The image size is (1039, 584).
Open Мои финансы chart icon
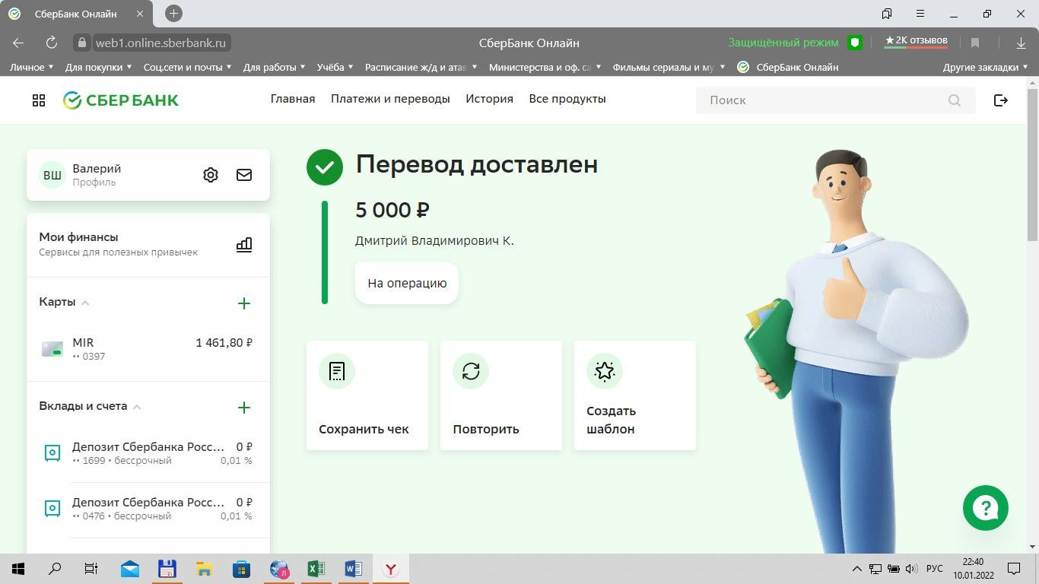[x=244, y=245]
